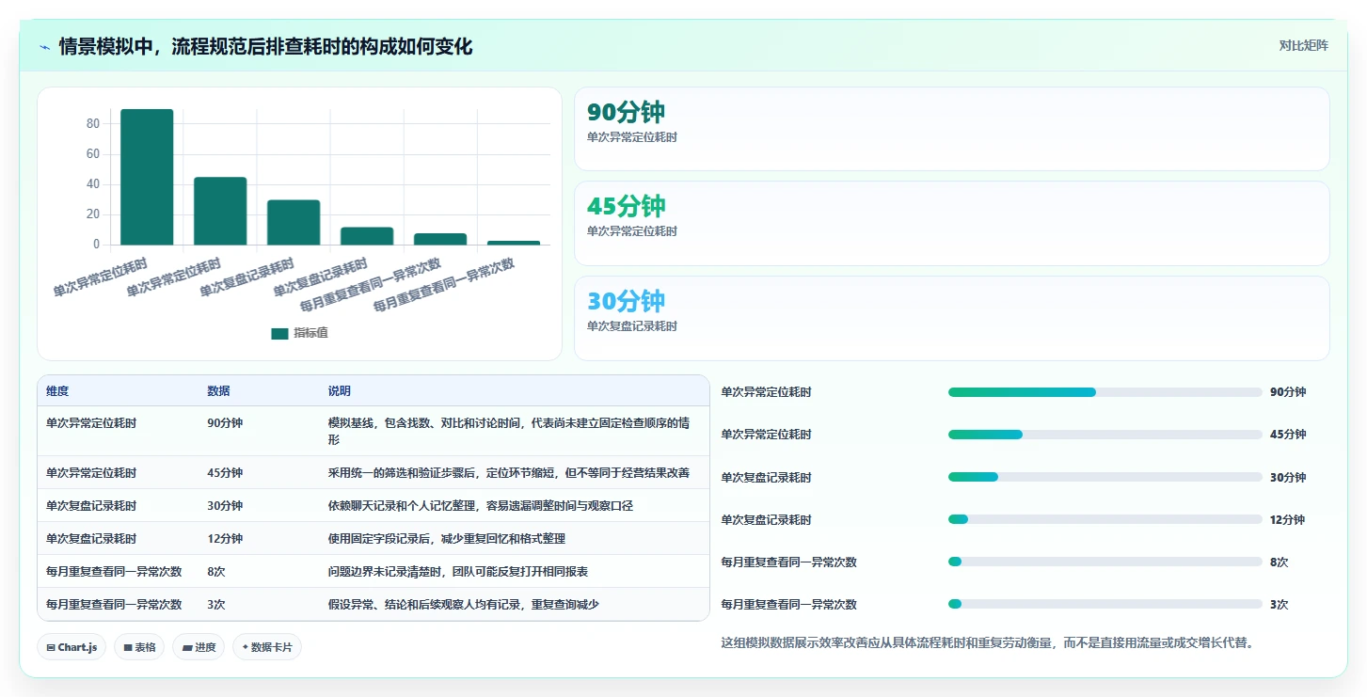Click the 8次 cell in the table
This screenshot has width=1367, height=697.
[216, 571]
